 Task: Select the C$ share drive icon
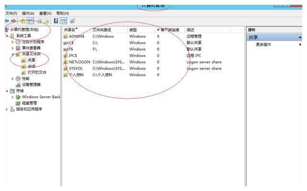66,43
